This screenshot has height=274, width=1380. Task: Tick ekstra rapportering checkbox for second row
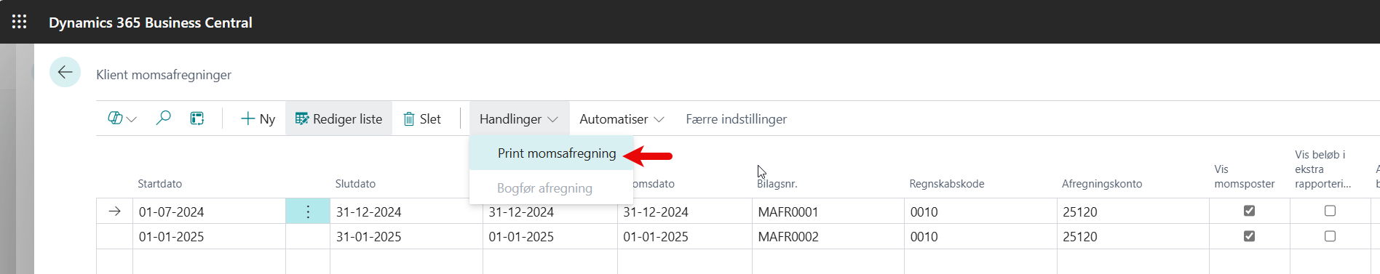[x=1330, y=236]
